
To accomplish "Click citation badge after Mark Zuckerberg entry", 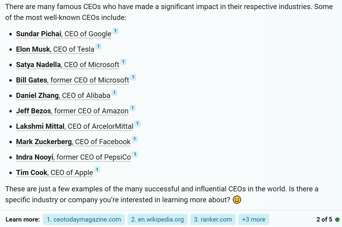I will coord(134,139).
